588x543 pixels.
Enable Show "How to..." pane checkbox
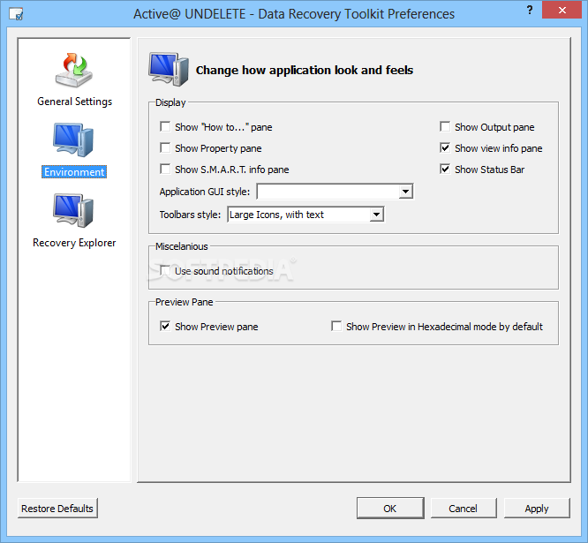[165, 126]
